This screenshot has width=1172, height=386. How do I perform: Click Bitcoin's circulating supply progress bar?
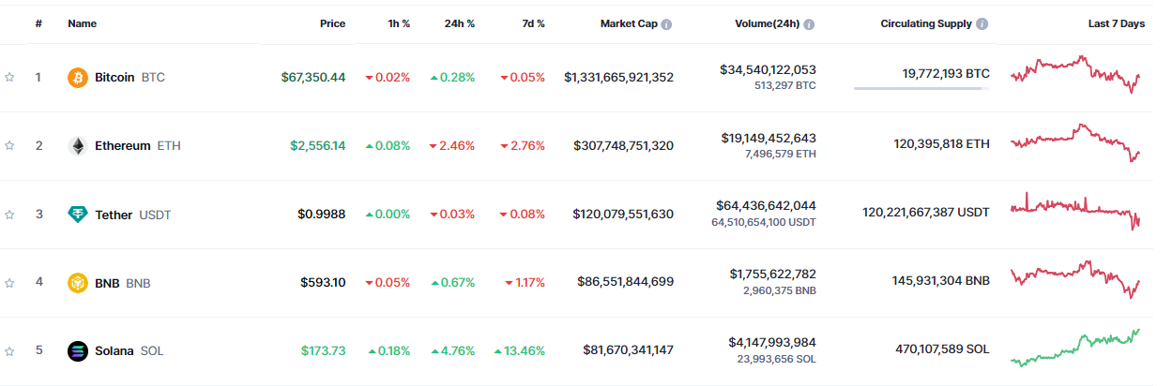click(921, 89)
